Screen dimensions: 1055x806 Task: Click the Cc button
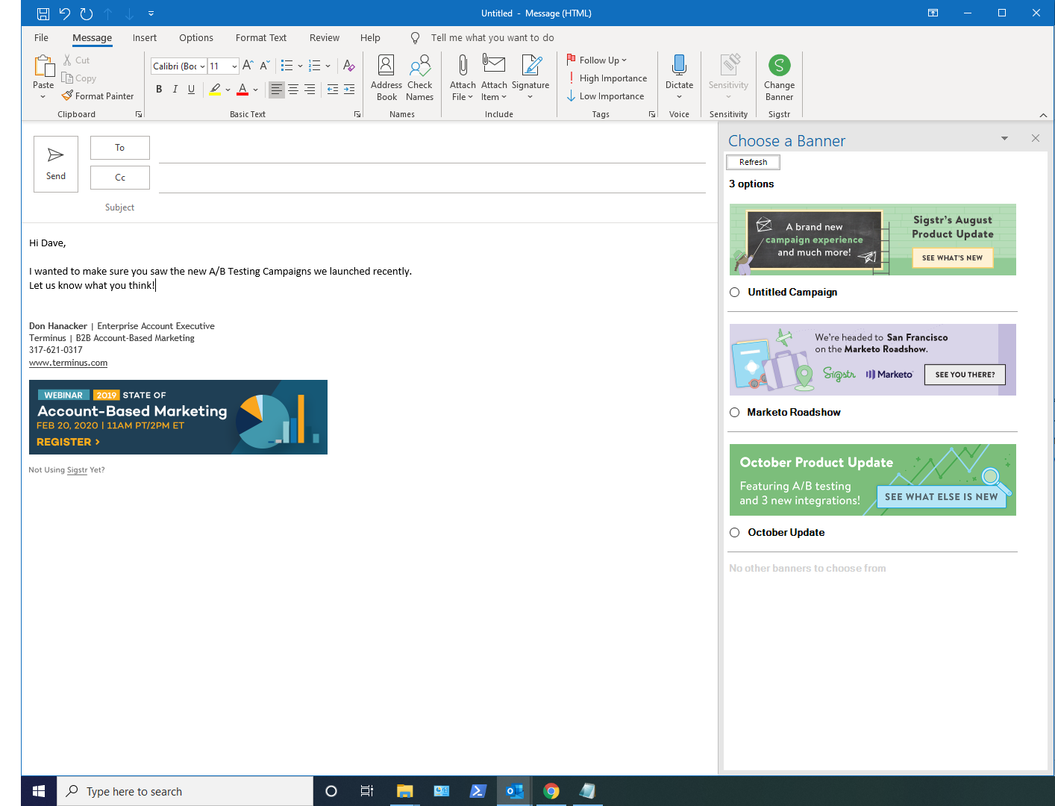(120, 178)
